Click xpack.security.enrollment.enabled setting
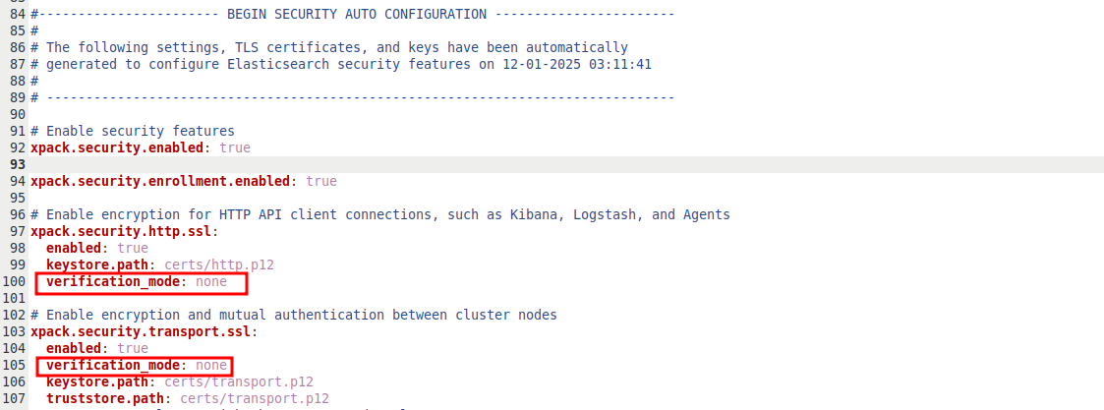 tap(160, 181)
